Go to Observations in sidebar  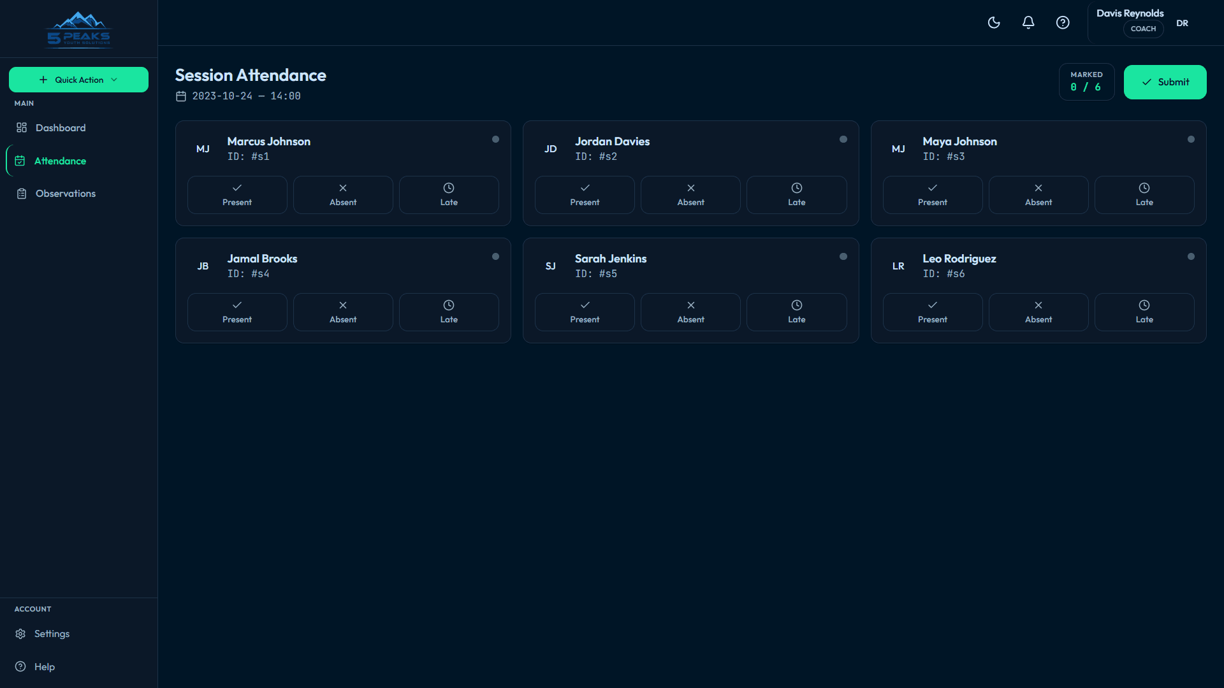[78, 194]
